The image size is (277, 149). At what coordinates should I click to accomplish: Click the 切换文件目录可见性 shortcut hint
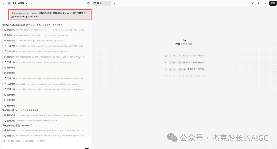pos(196,76)
